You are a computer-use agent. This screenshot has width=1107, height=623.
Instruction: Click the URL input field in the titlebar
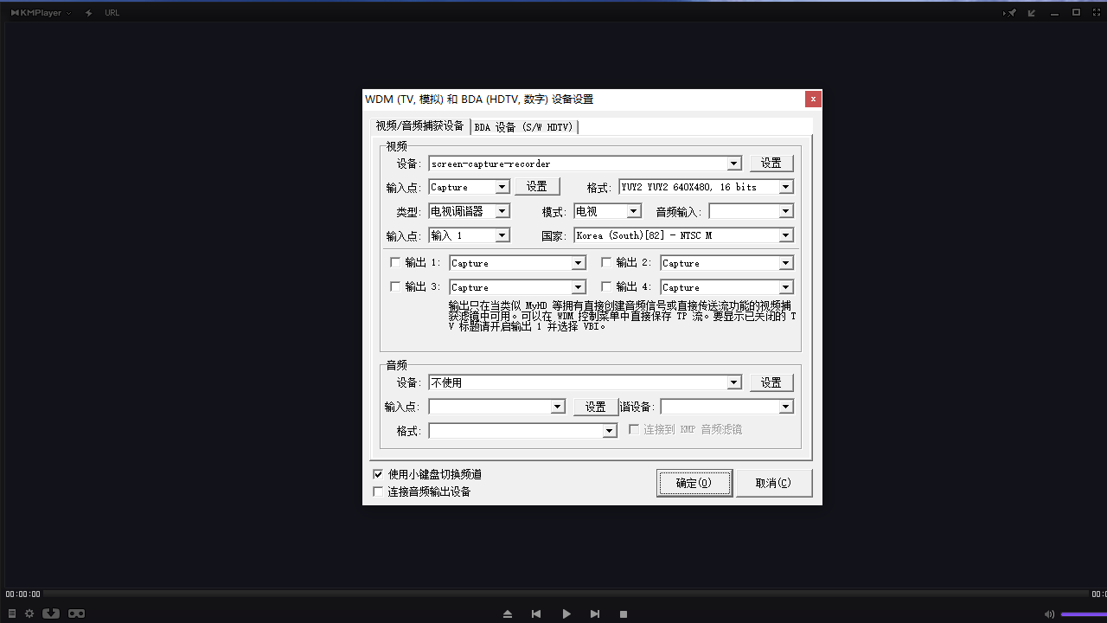[112, 12]
